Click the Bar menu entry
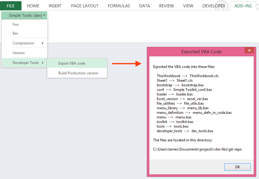Image resolution: width=259 pixels, height=179 pixels. coord(15,33)
